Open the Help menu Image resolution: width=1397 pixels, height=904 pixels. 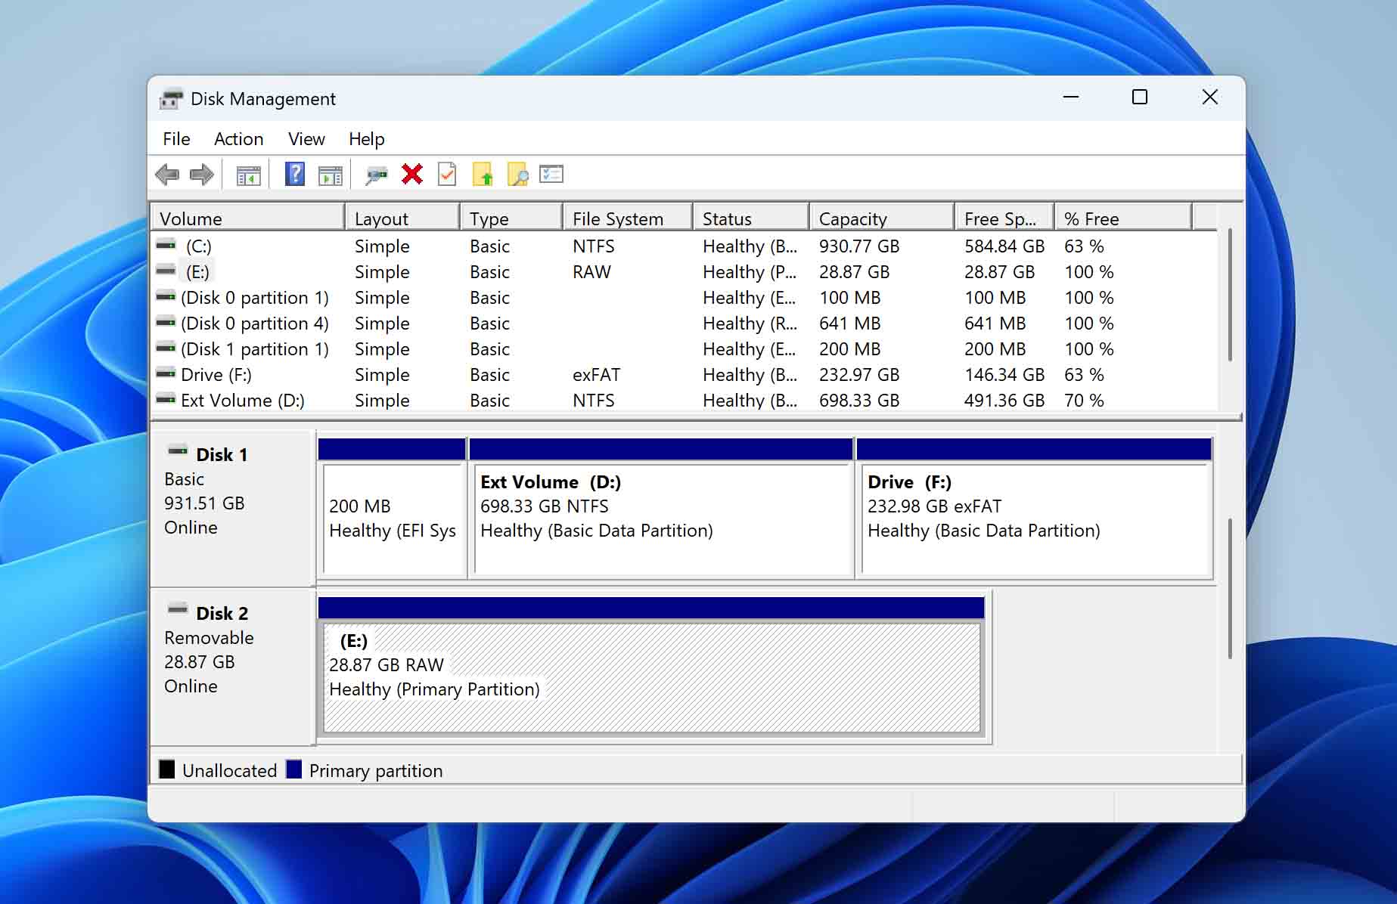367,139
